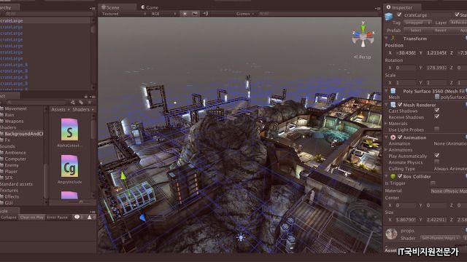Open the Console panel options menu

tap(93, 212)
